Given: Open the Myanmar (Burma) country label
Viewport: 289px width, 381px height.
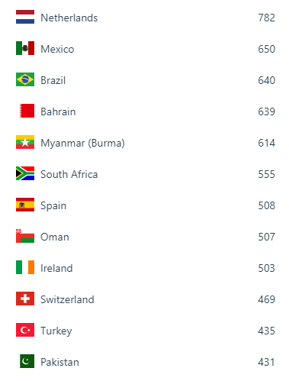Looking at the screenshot, I should pos(82,143).
